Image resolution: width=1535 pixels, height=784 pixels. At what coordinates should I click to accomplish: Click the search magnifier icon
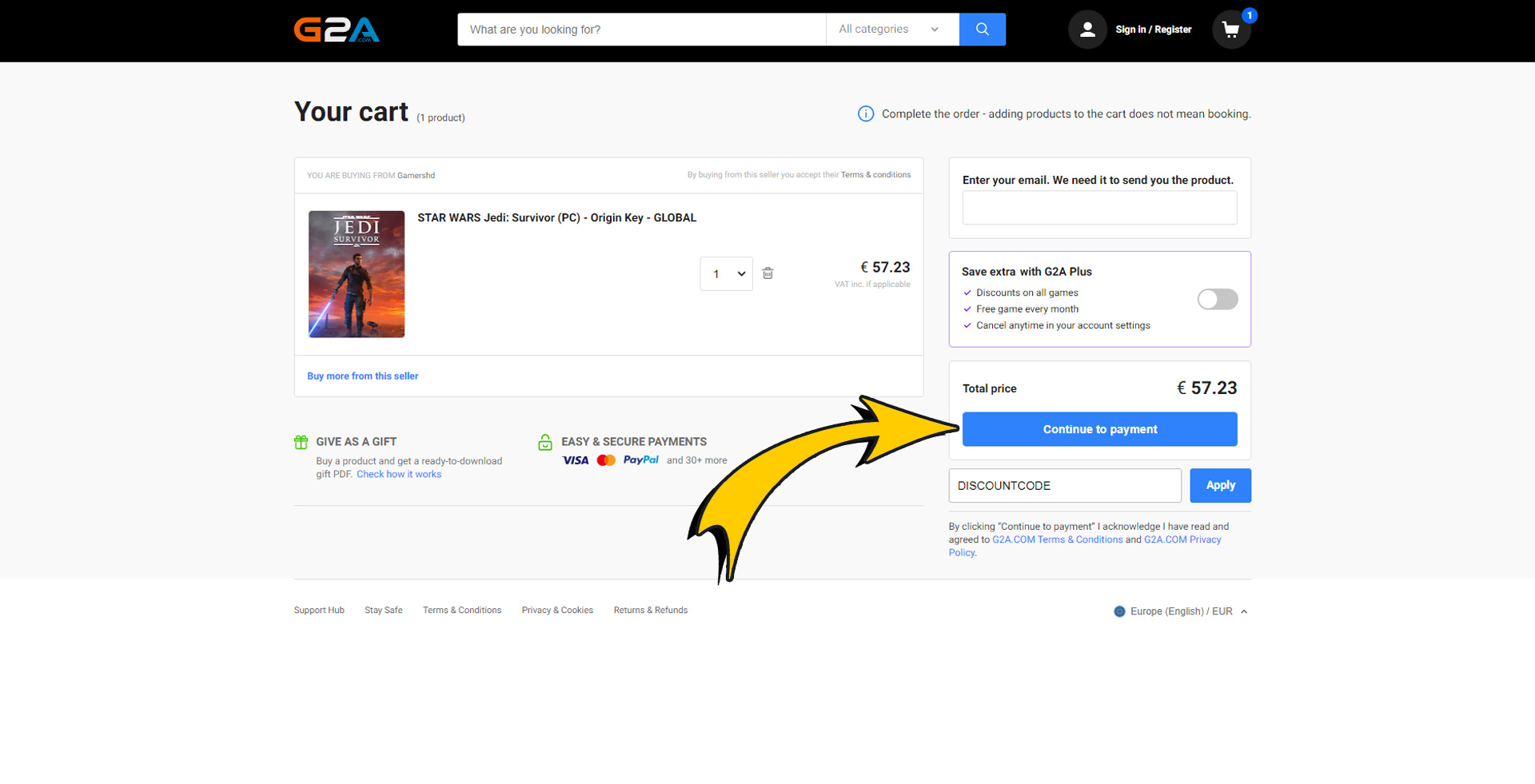pos(982,29)
